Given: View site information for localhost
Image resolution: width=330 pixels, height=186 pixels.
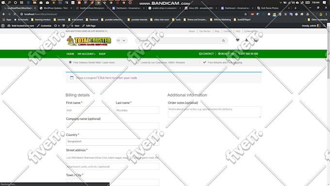Looking at the screenshot, I should (x=21, y=14).
